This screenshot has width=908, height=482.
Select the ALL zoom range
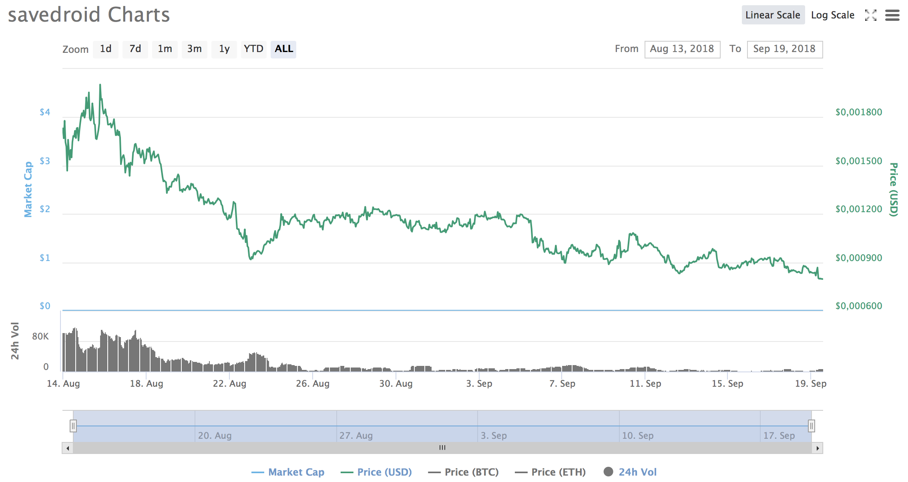point(283,49)
